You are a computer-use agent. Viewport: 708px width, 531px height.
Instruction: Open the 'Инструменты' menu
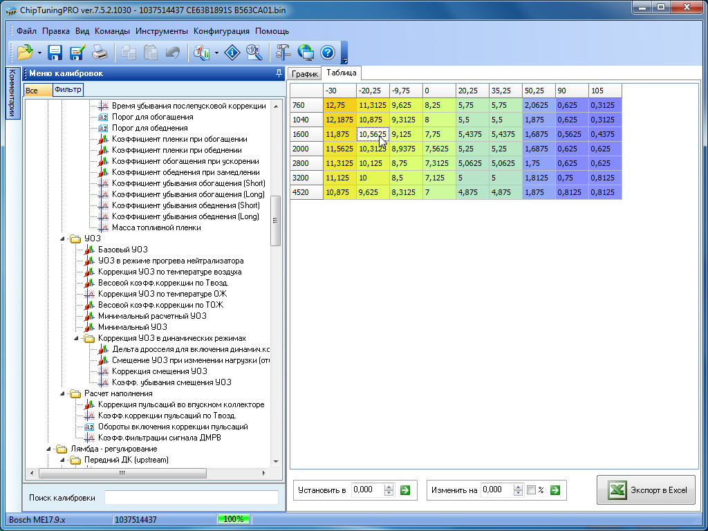coord(162,31)
